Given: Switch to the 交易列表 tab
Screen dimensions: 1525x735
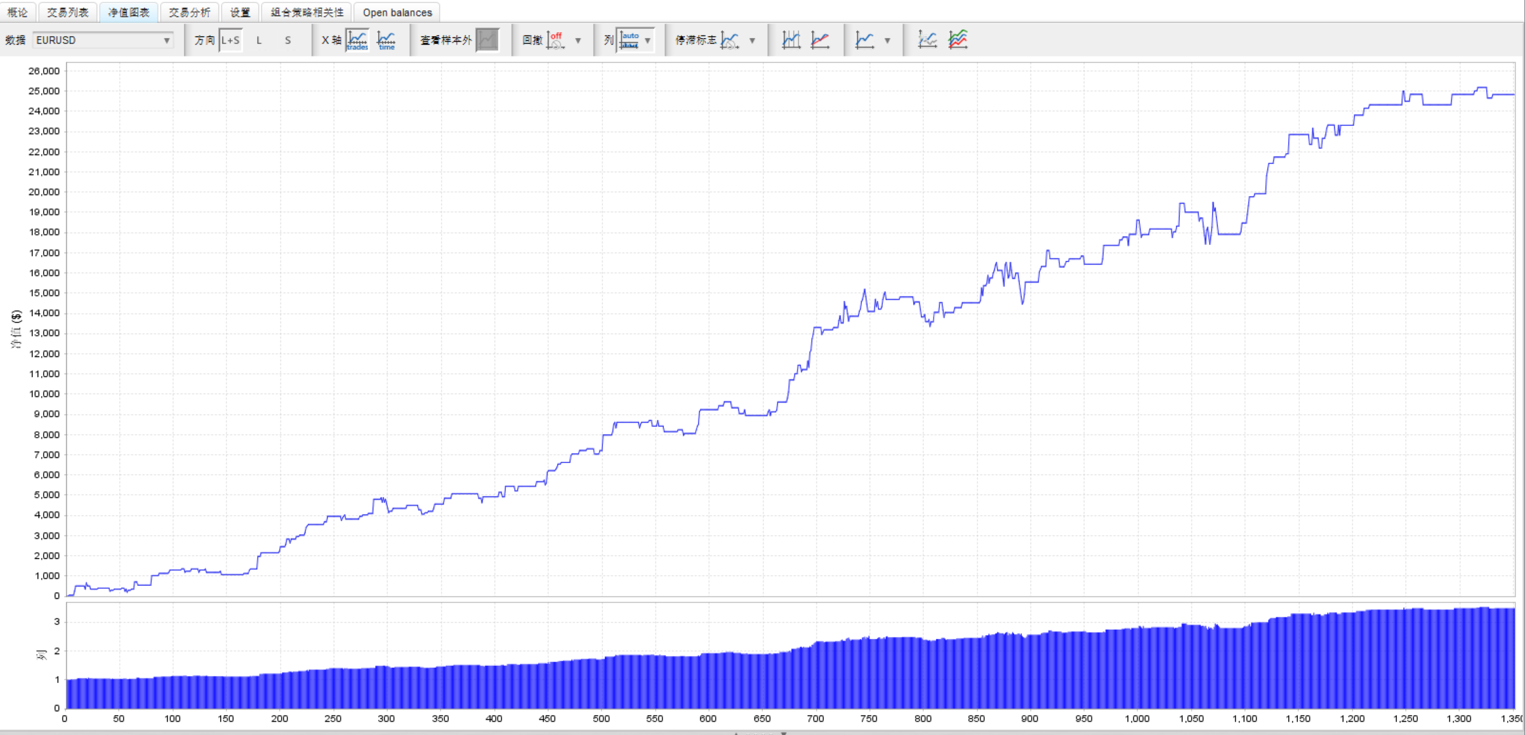Looking at the screenshot, I should click(x=67, y=12).
